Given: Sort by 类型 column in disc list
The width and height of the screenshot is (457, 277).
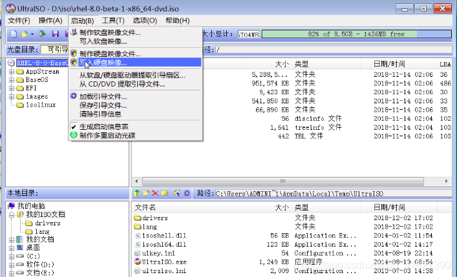Looking at the screenshot, I should (x=326, y=64).
